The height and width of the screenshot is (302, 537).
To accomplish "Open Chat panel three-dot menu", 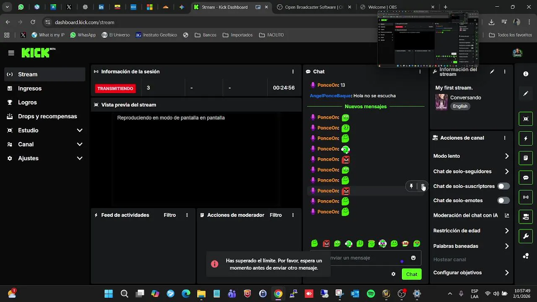I will [x=420, y=72].
